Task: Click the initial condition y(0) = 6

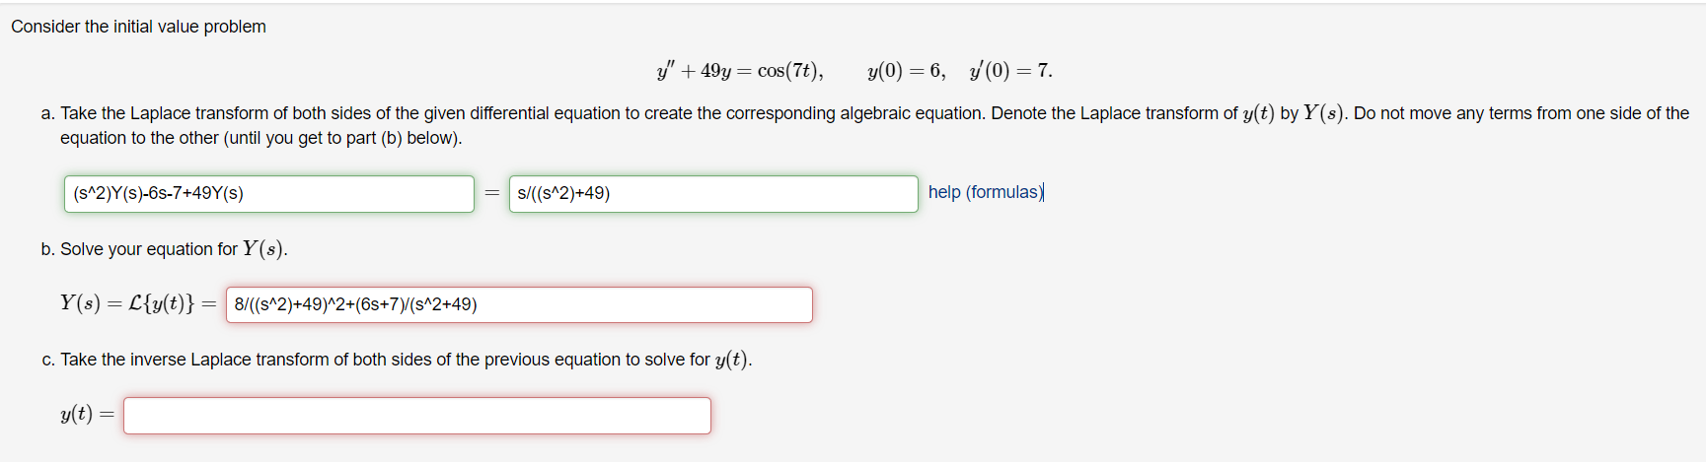Action: (906, 71)
